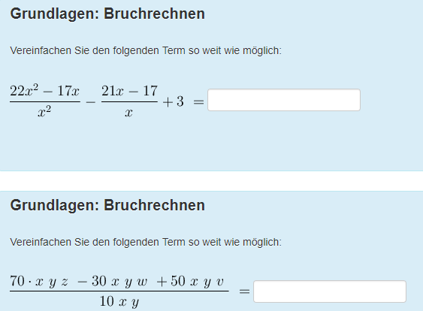Click the x² denominator of the first fraction
423x311 pixels.
click(x=44, y=111)
